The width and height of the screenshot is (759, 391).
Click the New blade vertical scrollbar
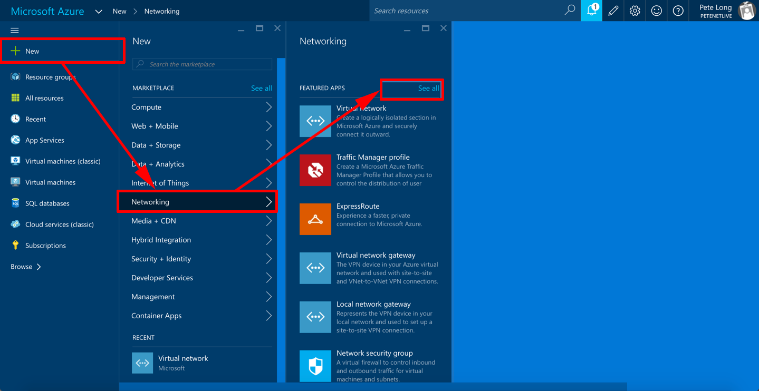(281, 220)
